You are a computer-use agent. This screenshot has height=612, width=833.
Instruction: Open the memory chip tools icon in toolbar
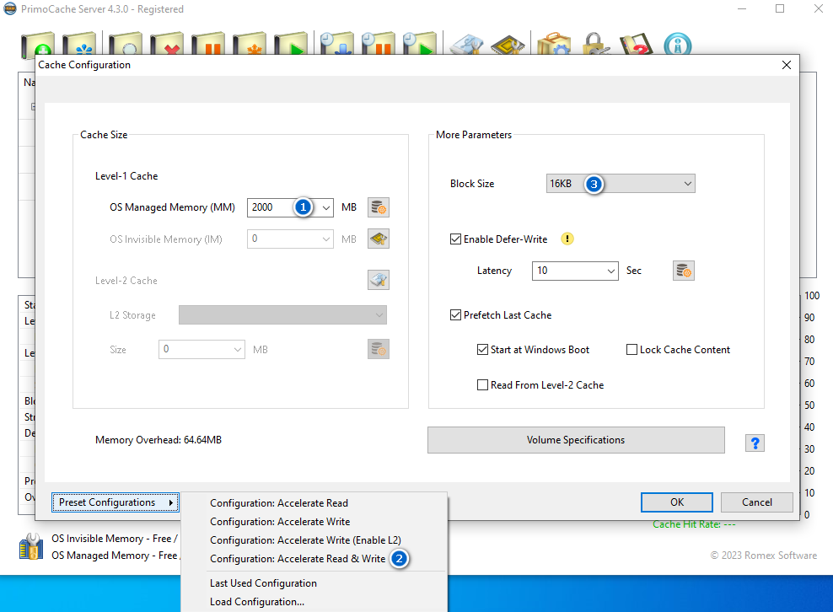tap(508, 44)
